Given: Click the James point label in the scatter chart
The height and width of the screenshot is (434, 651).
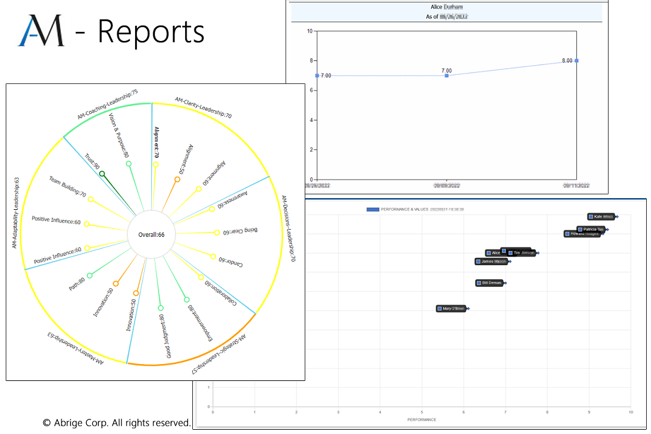Looking at the screenshot, I should tap(492, 261).
